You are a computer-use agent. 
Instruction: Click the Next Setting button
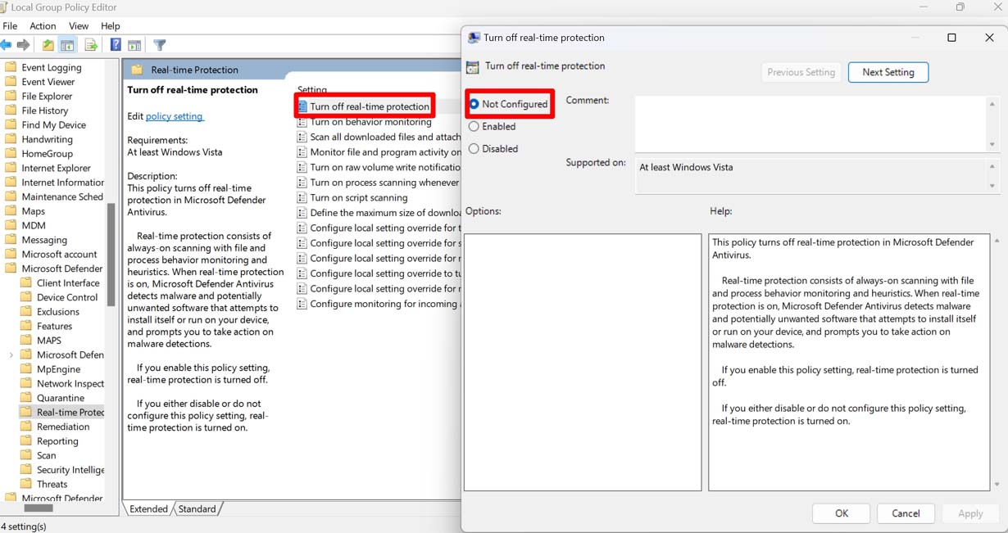click(x=888, y=72)
